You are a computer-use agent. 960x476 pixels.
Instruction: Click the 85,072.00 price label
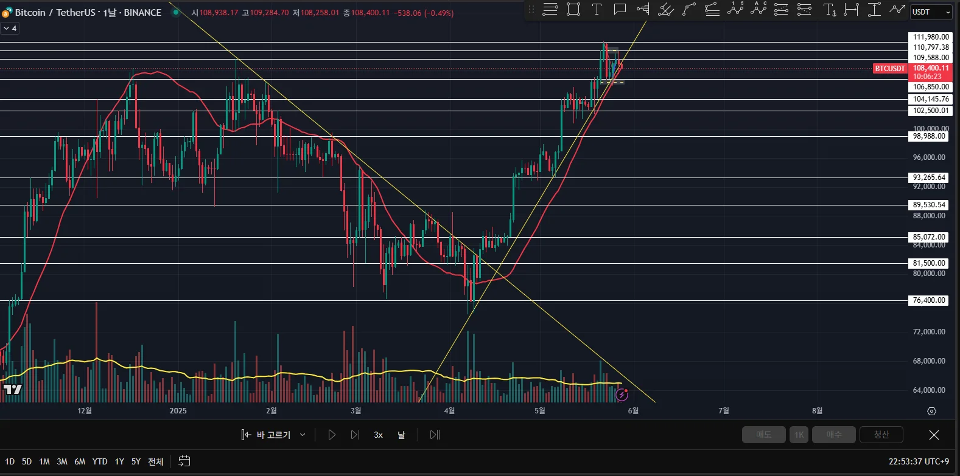tap(929, 237)
